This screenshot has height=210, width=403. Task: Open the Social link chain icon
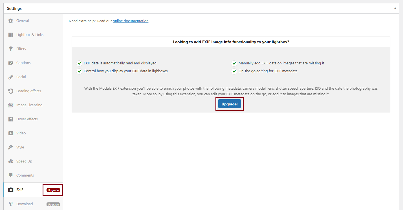coord(11,77)
